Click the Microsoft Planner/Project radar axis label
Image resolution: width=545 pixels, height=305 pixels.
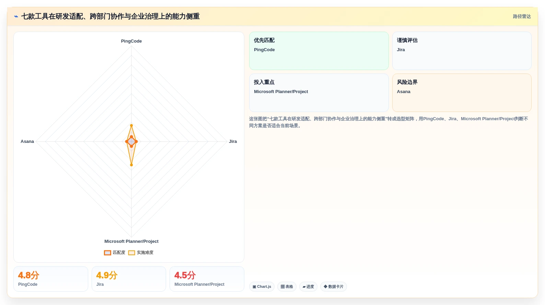(131, 241)
